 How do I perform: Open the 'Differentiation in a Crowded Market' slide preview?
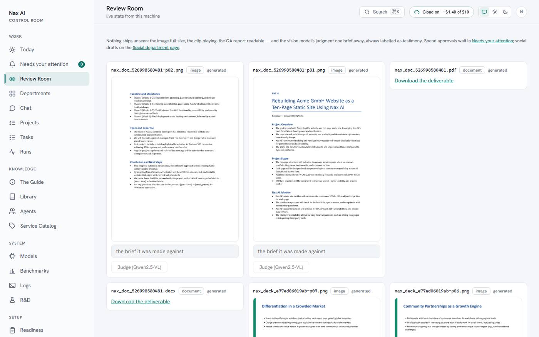316,317
